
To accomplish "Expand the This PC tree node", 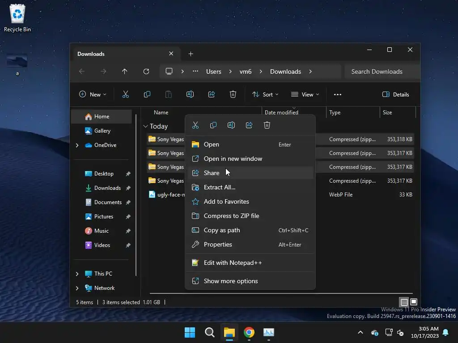I will click(77, 274).
